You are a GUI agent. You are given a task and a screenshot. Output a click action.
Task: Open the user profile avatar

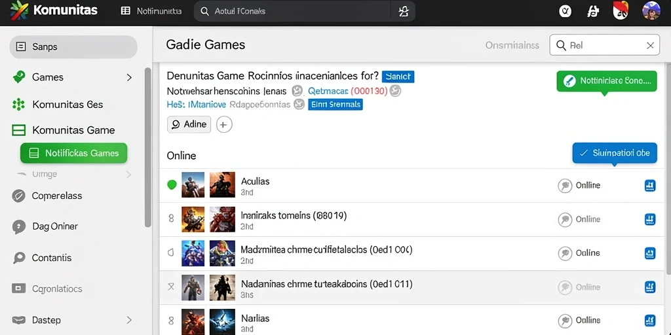point(651,10)
